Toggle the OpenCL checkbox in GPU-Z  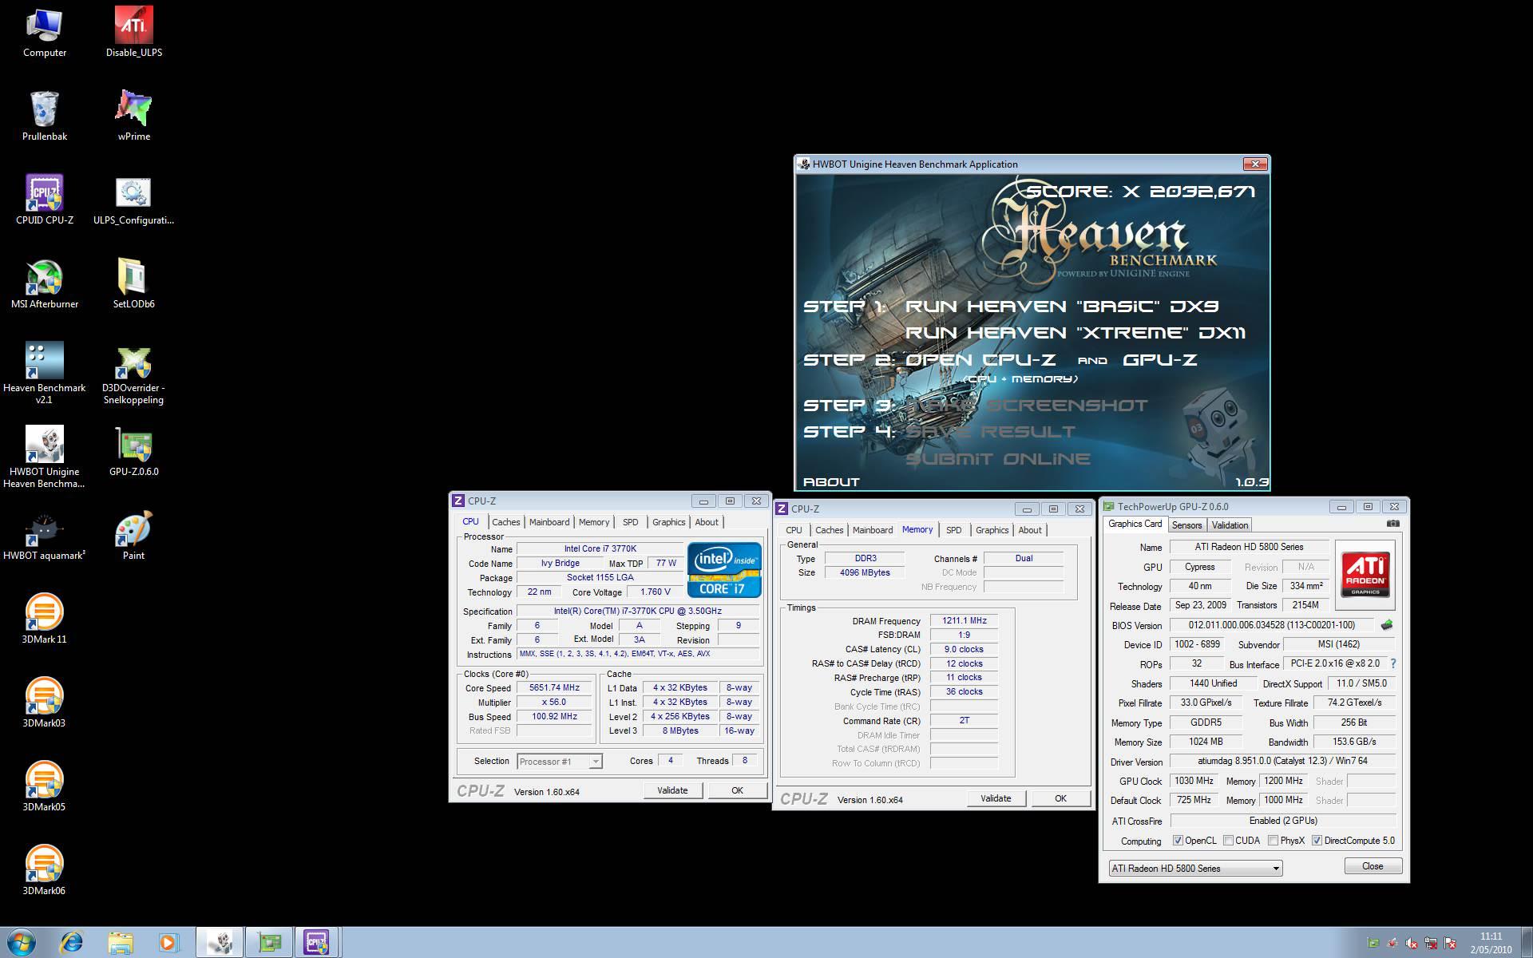1178,841
